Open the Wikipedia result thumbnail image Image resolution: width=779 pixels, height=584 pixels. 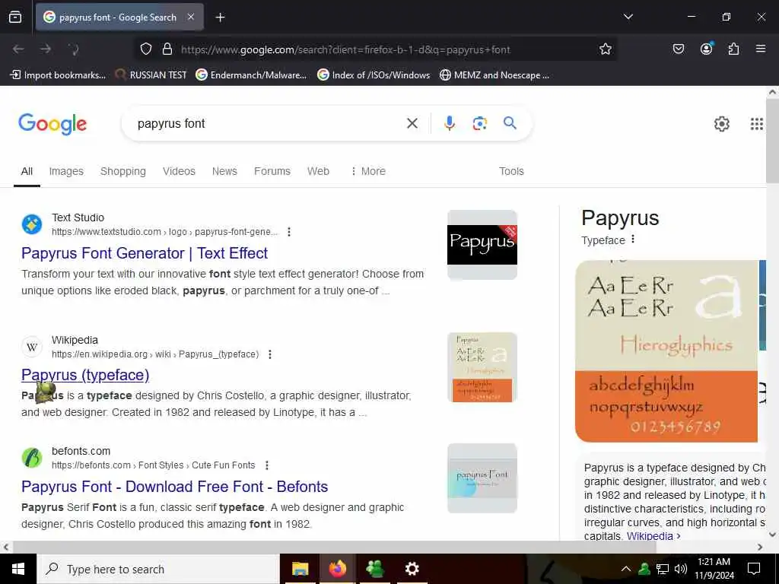(482, 367)
